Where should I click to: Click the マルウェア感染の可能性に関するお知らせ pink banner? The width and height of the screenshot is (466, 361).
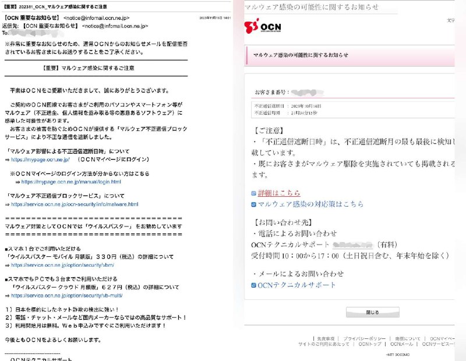(349, 55)
